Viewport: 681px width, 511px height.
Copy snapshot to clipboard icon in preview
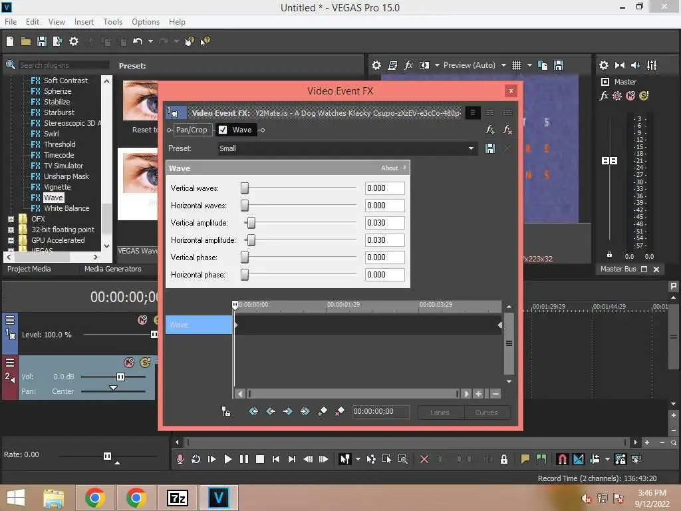pyautogui.click(x=543, y=65)
